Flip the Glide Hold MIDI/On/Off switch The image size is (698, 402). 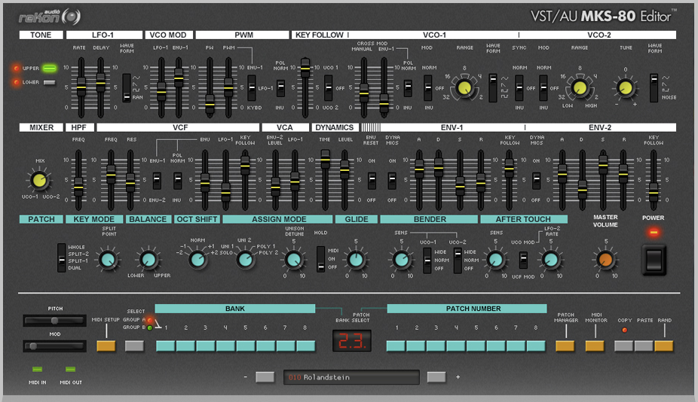click(x=320, y=259)
